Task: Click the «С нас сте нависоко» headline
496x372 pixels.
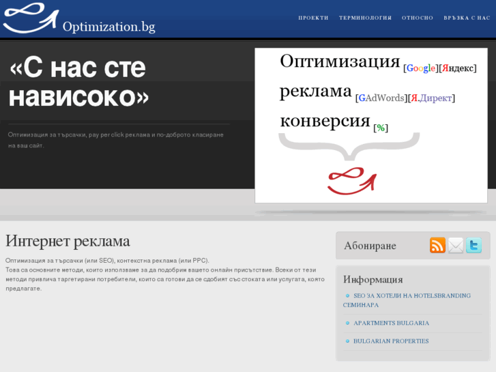Action: tap(79, 82)
